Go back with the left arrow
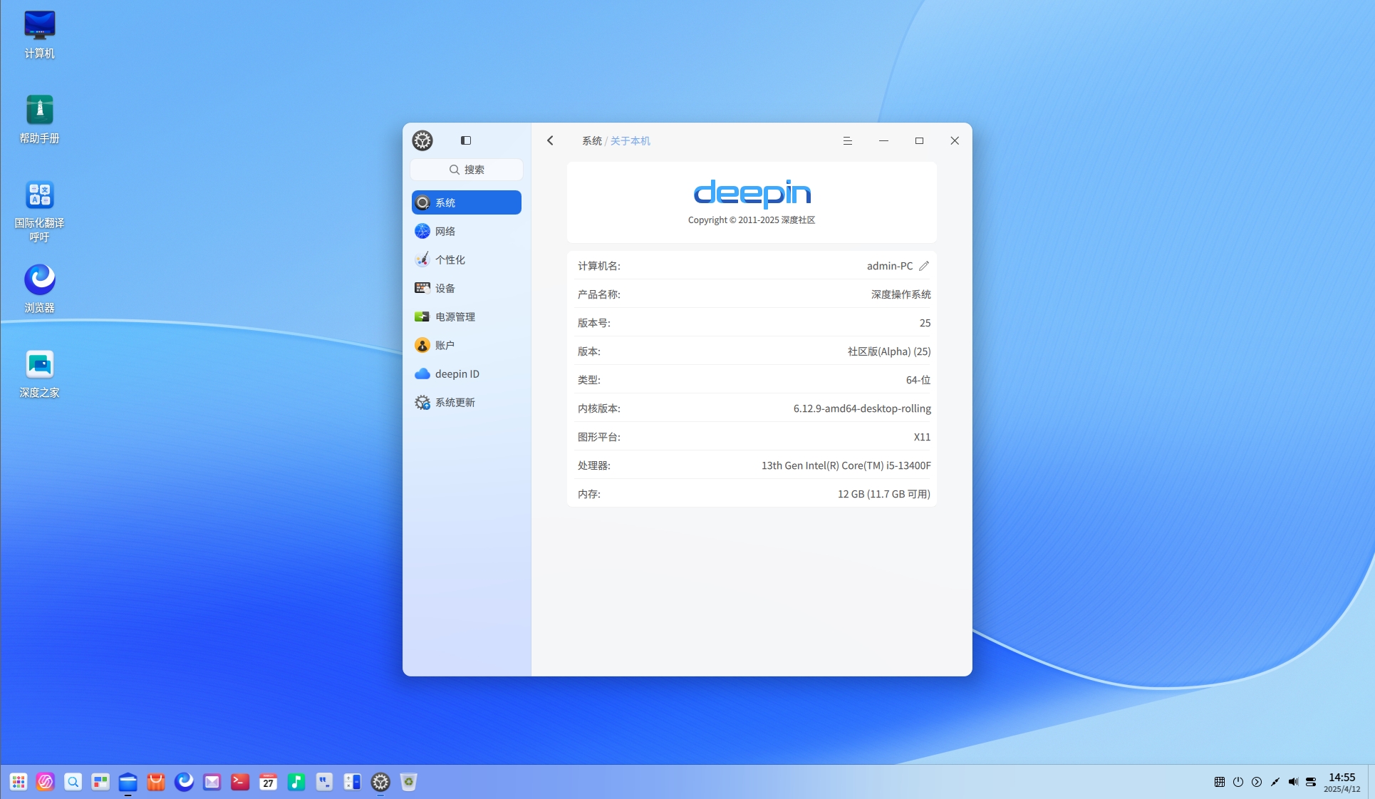 (x=550, y=140)
